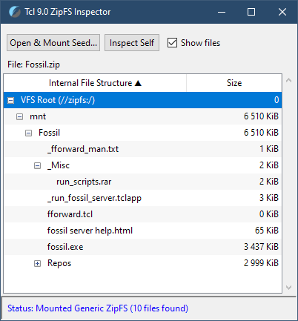This screenshot has width=298, height=321.
Task: Maximize the ZipFS Inspector window
Action: point(251,12)
